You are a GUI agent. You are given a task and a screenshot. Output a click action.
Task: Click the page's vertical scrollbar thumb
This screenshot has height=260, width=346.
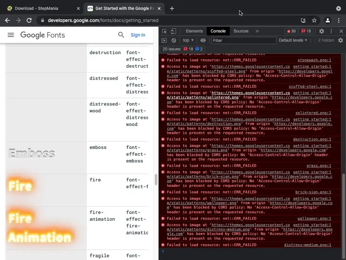(156, 179)
